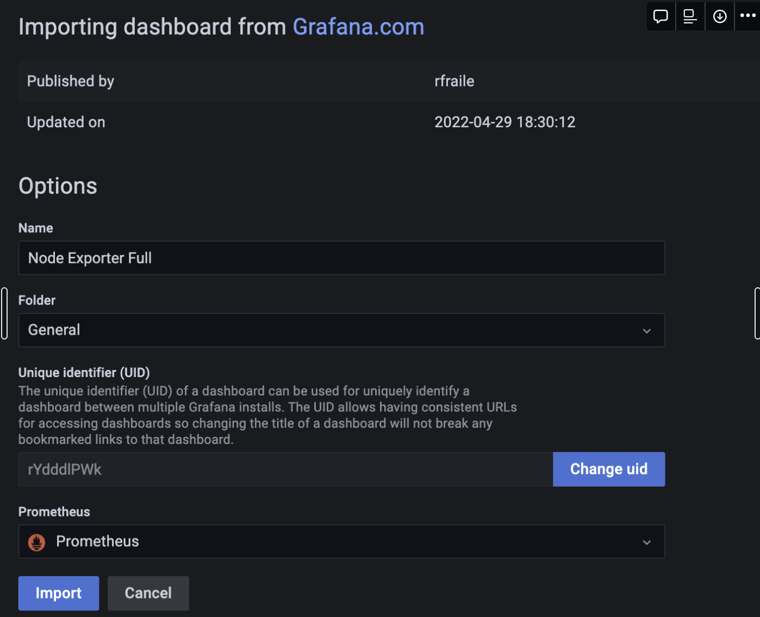Click the right edge slide handle

click(757, 313)
